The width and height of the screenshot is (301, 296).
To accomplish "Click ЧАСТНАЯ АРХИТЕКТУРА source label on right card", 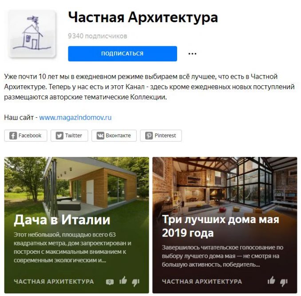I will coord(202,282).
